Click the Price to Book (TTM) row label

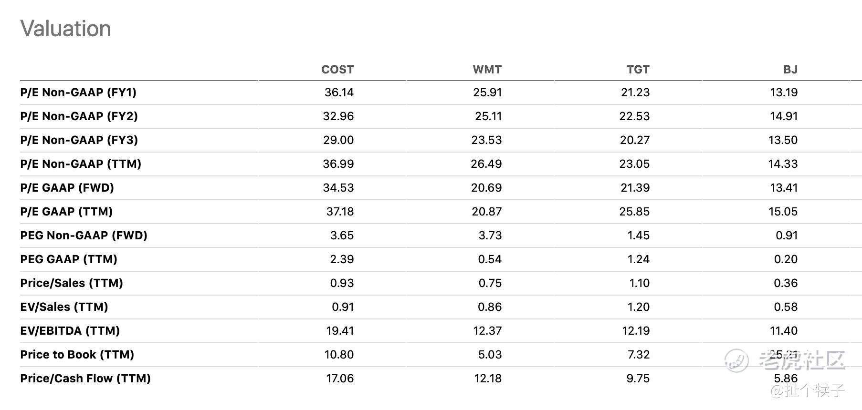77,355
